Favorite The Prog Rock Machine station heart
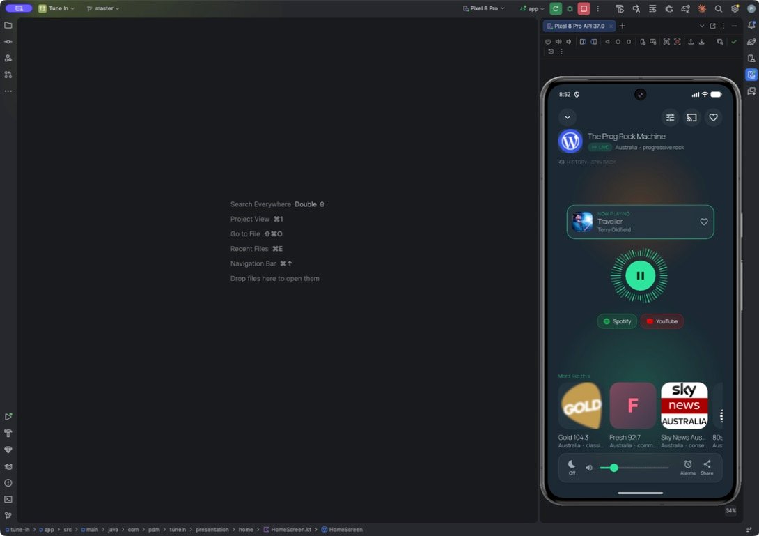 [713, 117]
